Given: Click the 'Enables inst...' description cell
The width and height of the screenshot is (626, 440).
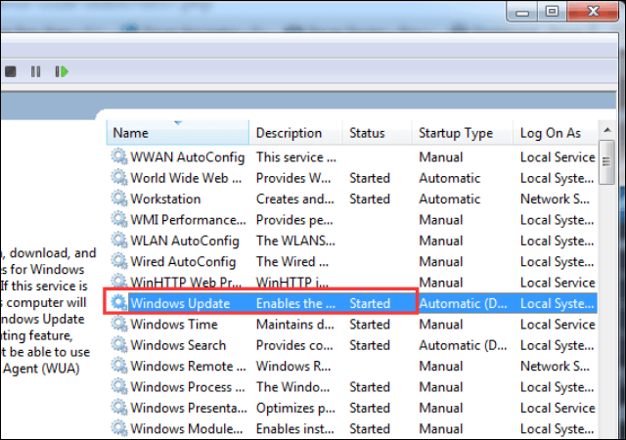Looking at the screenshot, I should coord(295,428).
